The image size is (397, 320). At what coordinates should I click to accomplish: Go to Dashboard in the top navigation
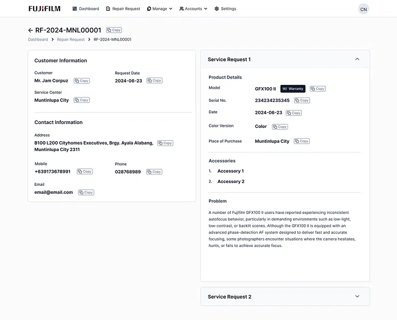click(86, 9)
